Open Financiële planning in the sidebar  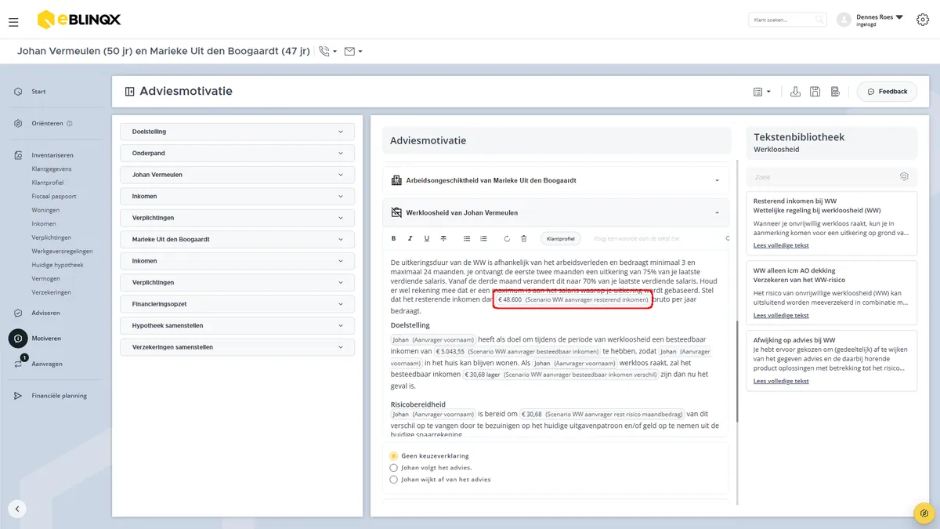click(59, 396)
